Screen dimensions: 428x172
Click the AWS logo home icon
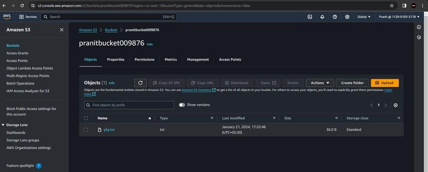(7, 17)
